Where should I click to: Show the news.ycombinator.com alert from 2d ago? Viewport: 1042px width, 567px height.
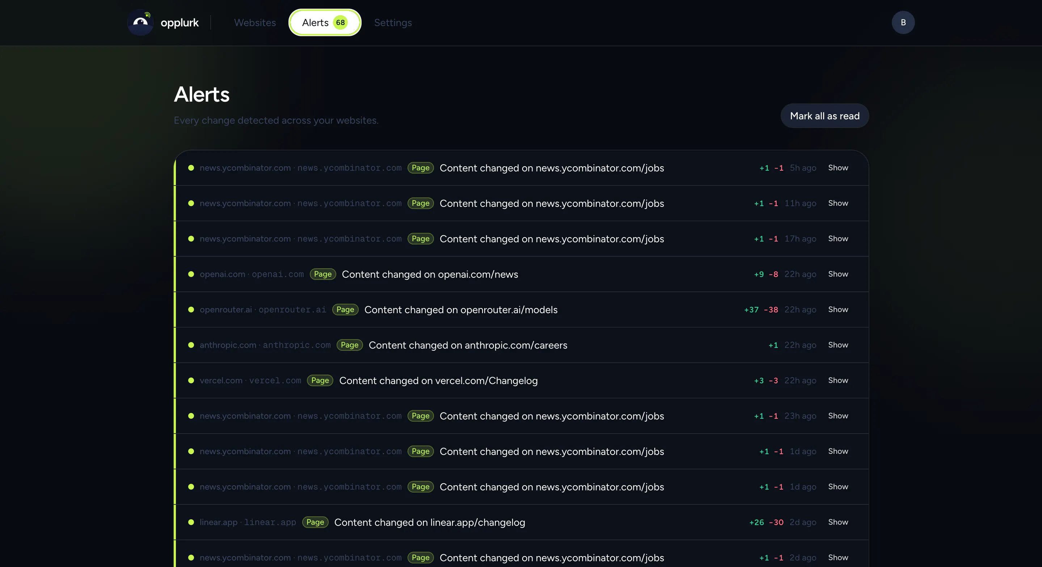click(x=838, y=558)
